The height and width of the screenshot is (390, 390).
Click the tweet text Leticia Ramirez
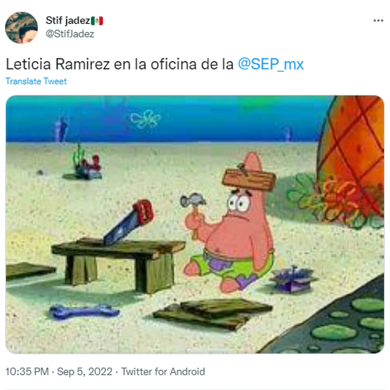(x=58, y=64)
